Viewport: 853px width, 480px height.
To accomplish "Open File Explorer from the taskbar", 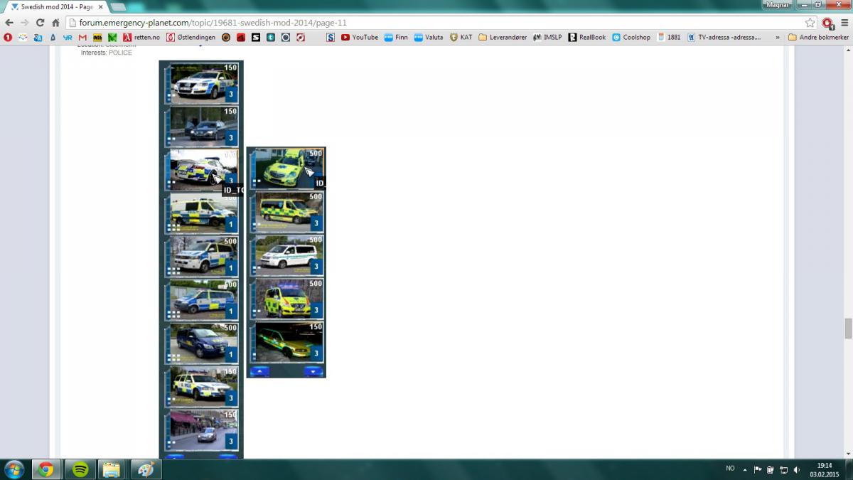I will 112,469.
